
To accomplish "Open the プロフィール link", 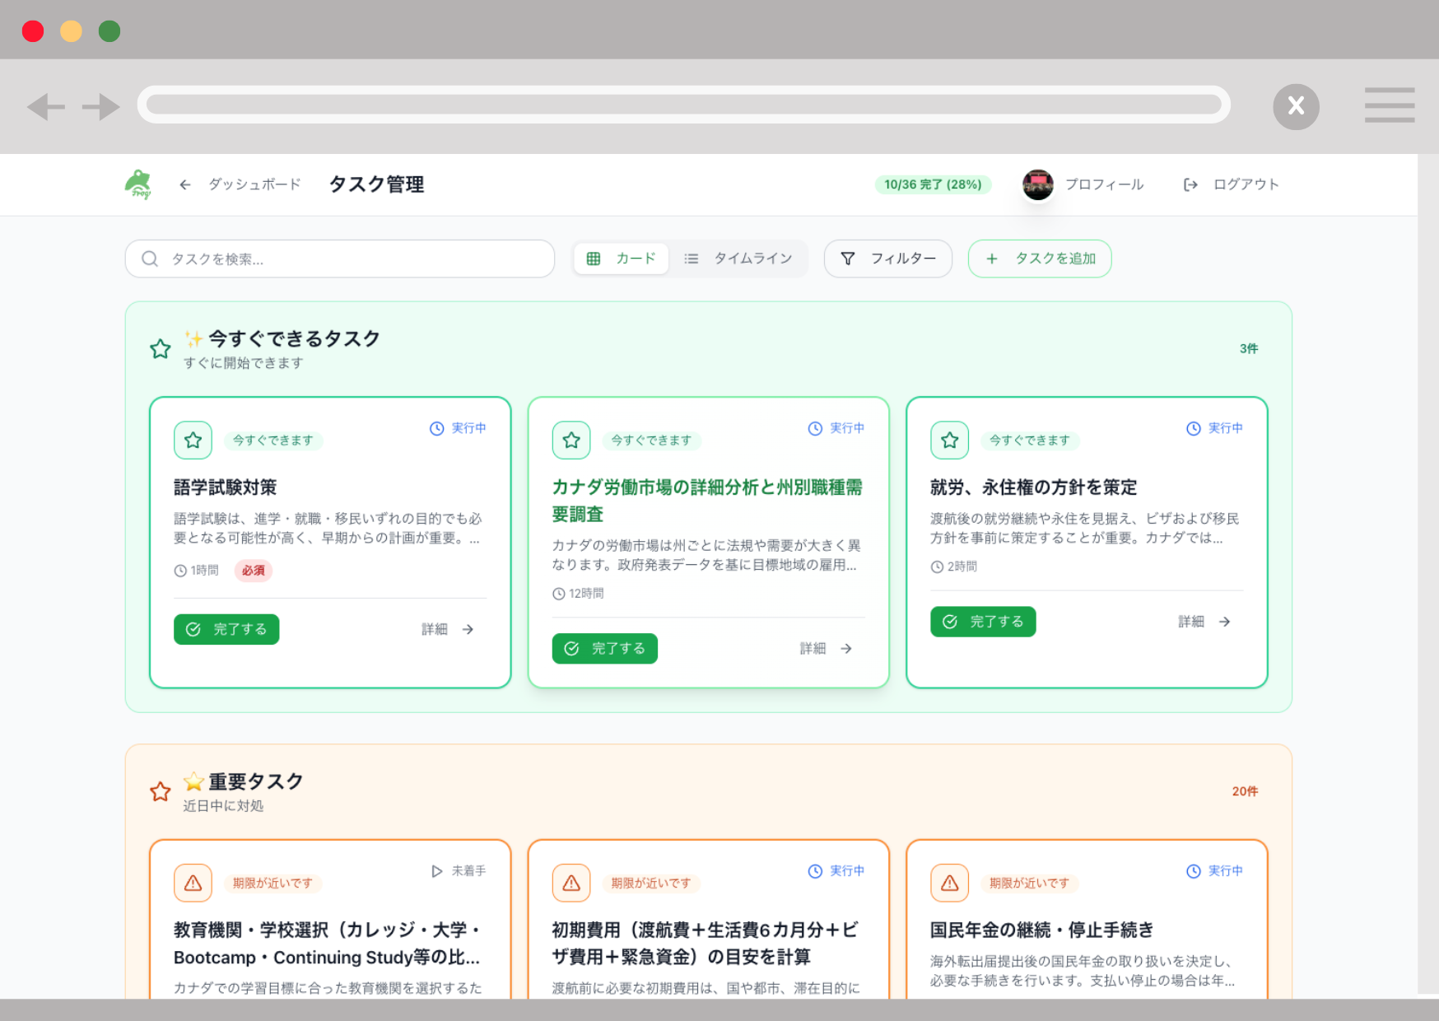I will [x=1104, y=184].
